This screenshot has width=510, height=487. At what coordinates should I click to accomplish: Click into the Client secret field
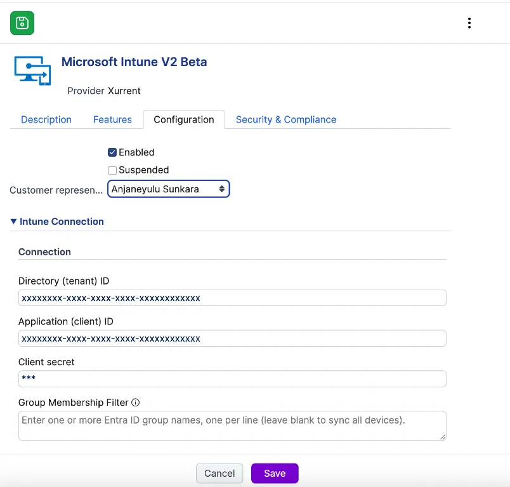click(x=232, y=378)
